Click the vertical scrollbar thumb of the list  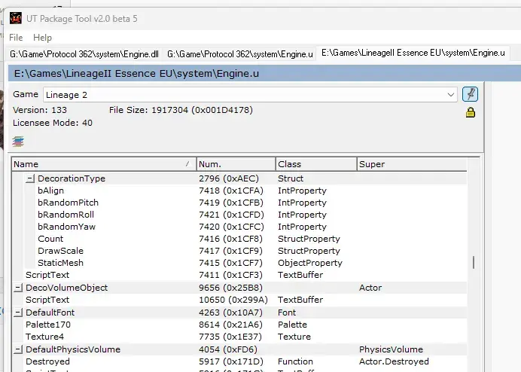coord(474,262)
